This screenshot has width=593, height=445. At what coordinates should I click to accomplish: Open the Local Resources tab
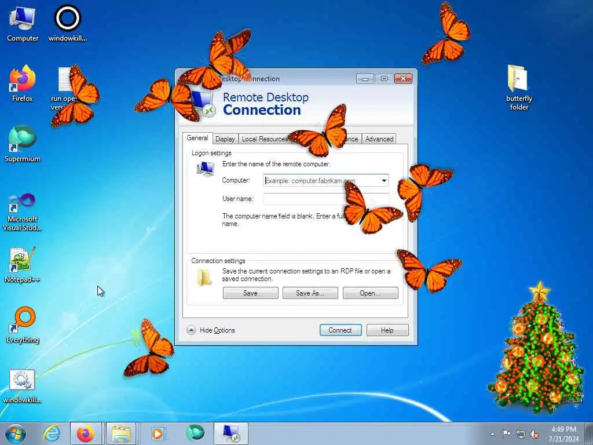[265, 139]
